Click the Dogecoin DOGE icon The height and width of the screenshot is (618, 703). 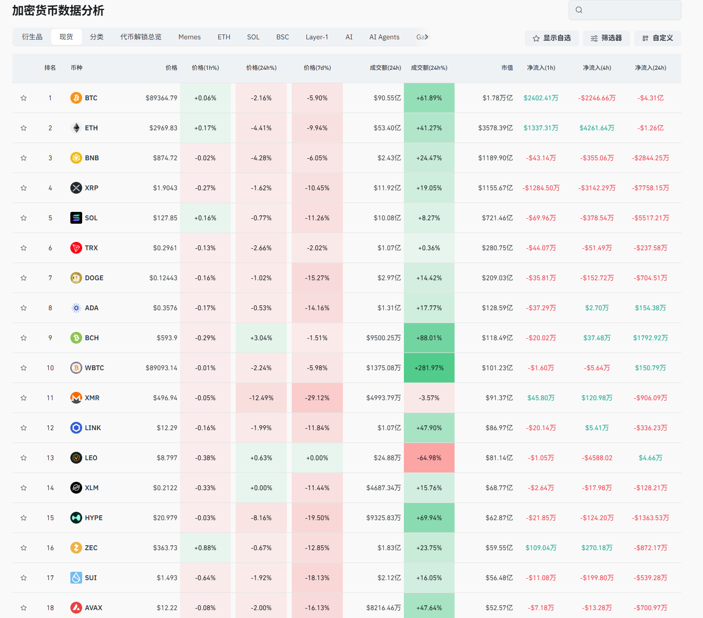(x=76, y=278)
